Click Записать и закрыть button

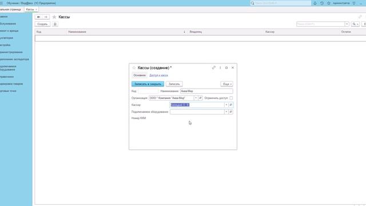[148, 84]
